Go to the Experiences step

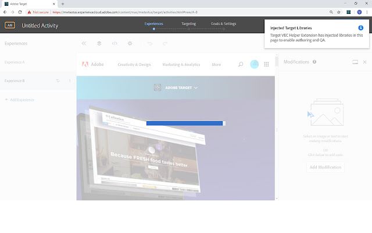coord(153,24)
